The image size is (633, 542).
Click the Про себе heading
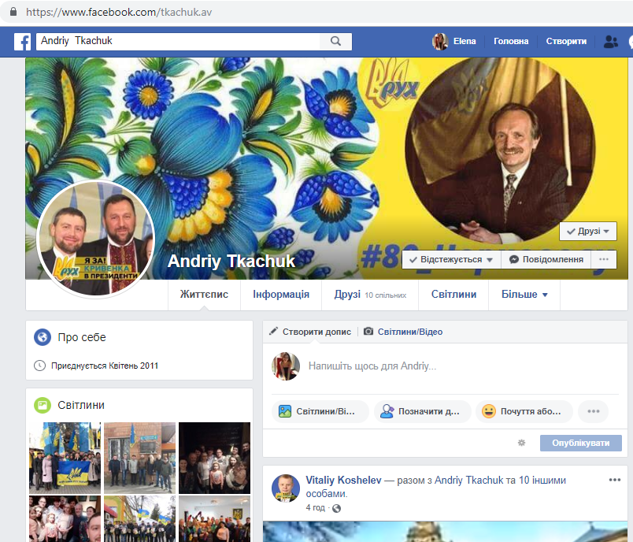click(x=82, y=337)
